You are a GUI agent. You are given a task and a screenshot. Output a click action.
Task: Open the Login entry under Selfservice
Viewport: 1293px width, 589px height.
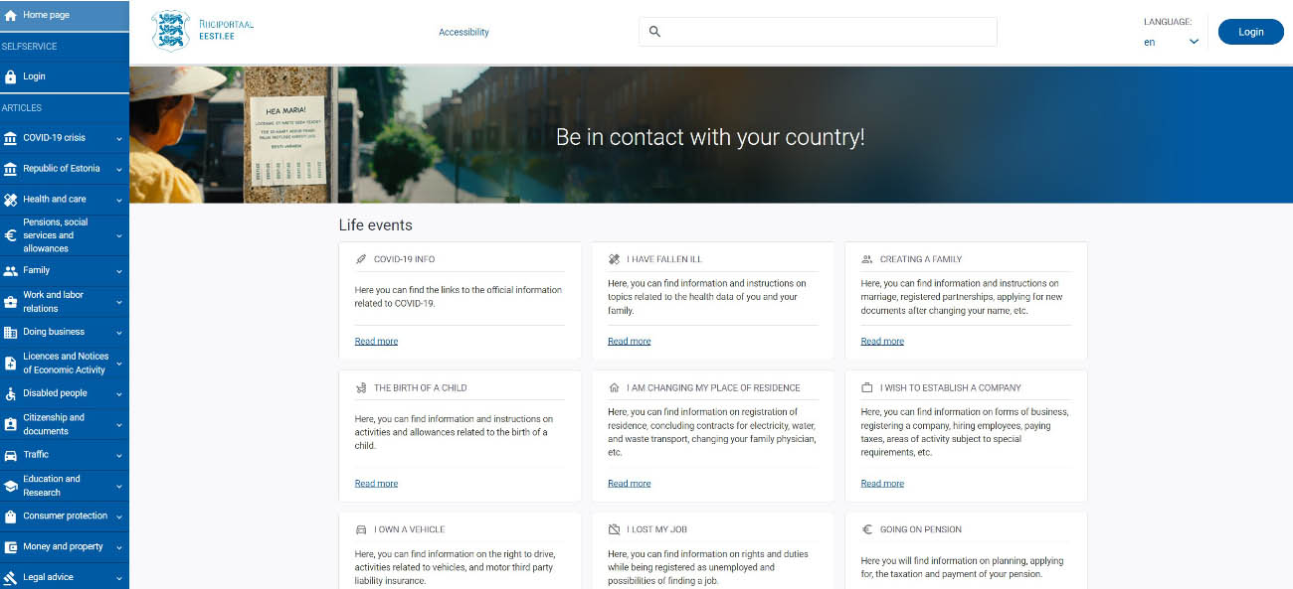(65, 76)
